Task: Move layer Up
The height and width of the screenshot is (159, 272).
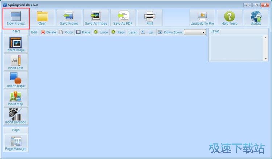Action: [148, 32]
